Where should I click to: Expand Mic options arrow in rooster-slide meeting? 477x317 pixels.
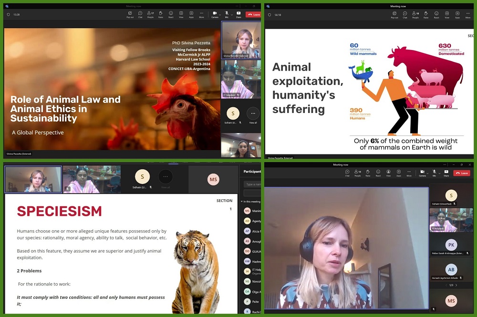pyautogui.click(x=232, y=14)
